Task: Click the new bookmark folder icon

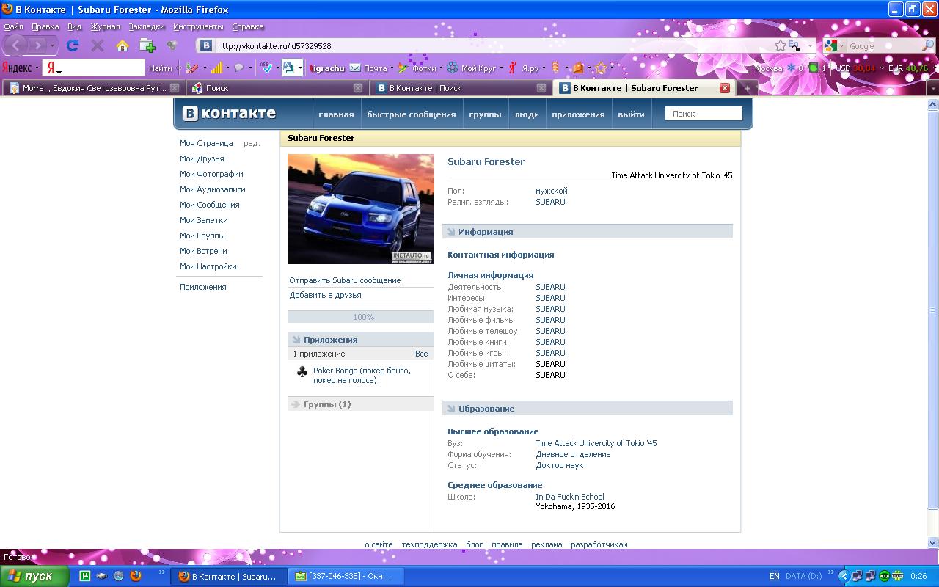Action: 147,45
